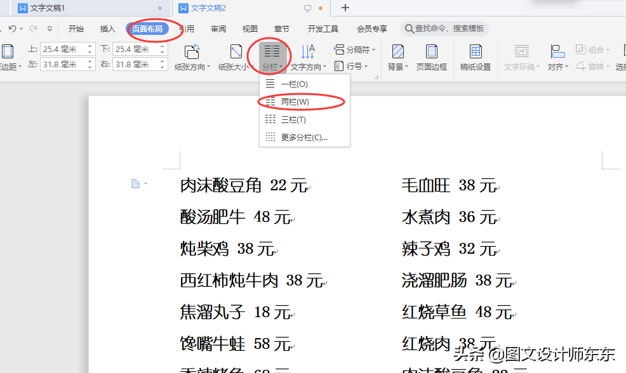Choose 一栏(O) single column option

[x=305, y=84]
